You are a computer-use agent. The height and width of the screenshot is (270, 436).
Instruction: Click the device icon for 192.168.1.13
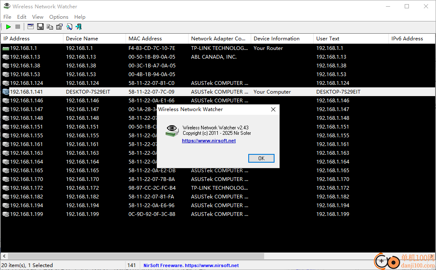[6, 57]
